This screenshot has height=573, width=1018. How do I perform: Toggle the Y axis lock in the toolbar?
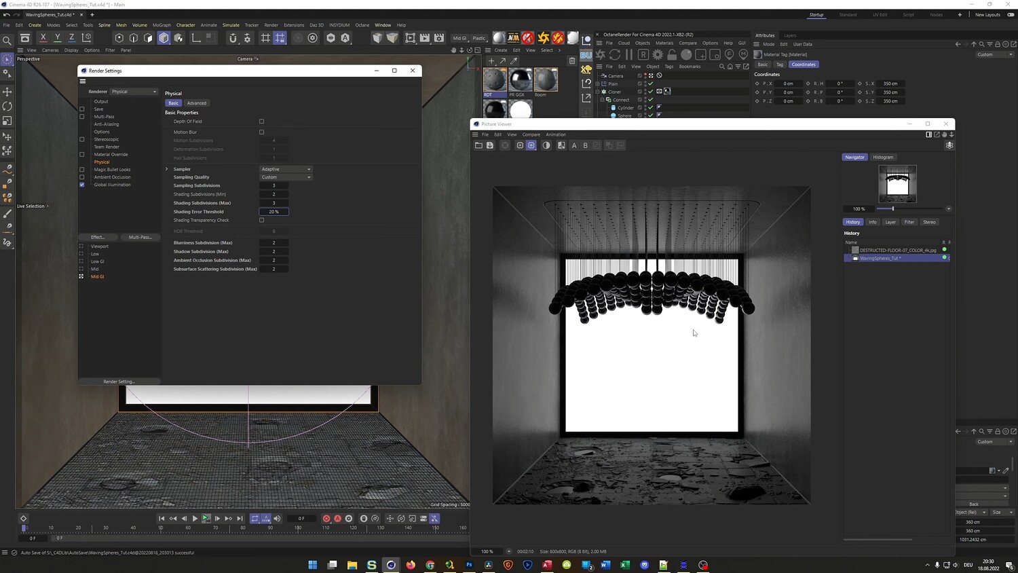(58, 38)
